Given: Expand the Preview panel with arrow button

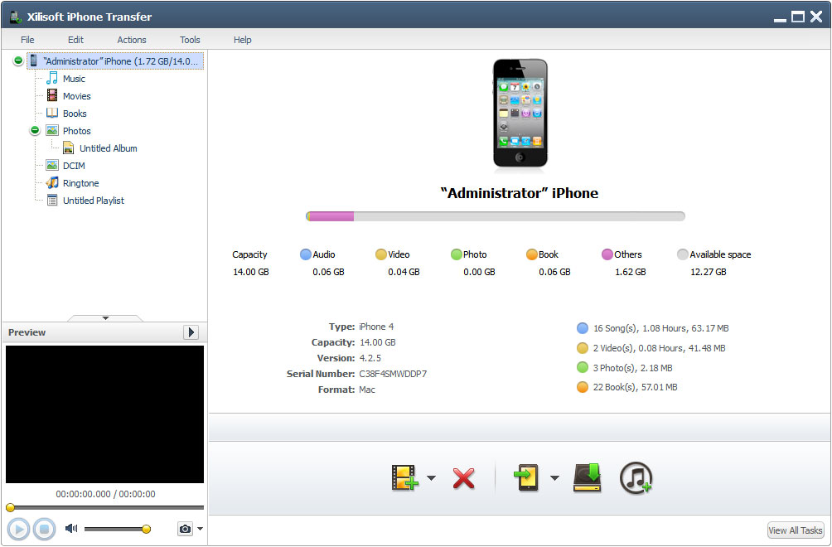Looking at the screenshot, I should point(191,332).
